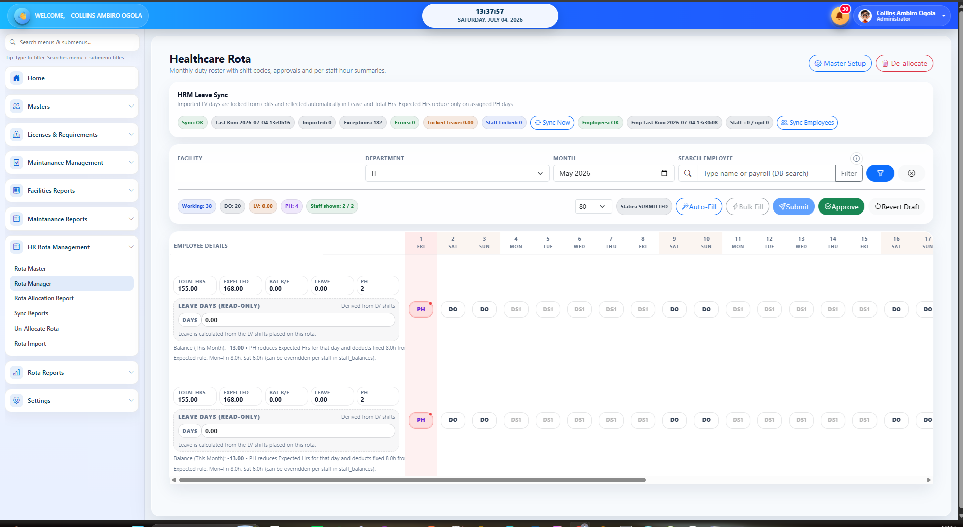The image size is (963, 527).
Task: Expand Maintanance Reports menu
Action: click(x=131, y=219)
